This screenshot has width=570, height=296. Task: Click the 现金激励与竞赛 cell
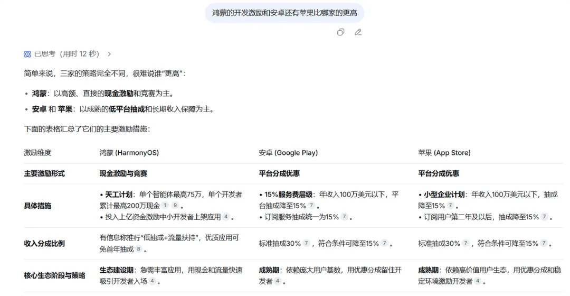click(x=123, y=174)
